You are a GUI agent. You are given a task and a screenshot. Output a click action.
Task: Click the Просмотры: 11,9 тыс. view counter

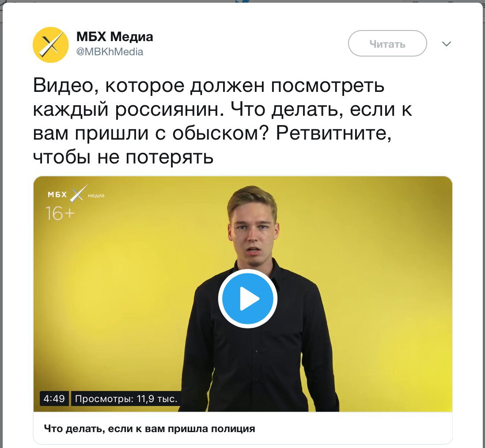point(126,399)
